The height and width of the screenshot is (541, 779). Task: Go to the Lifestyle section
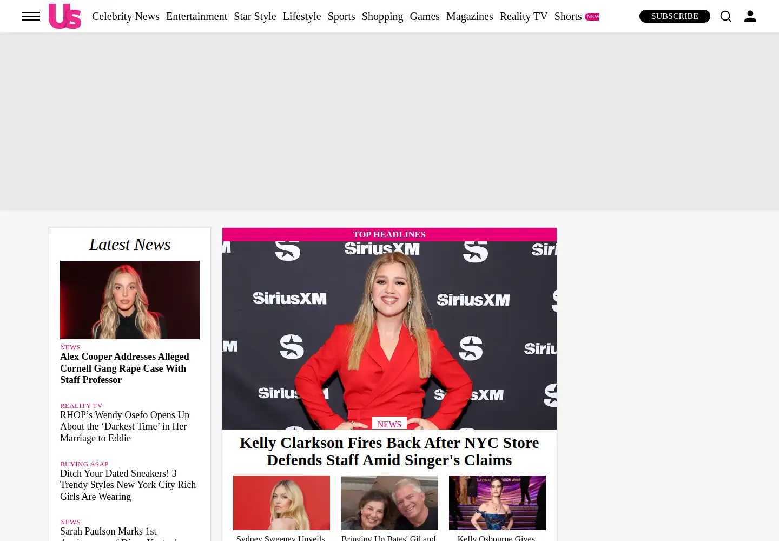click(x=302, y=16)
